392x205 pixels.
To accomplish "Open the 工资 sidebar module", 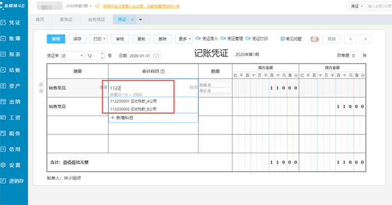I will [x=11, y=118].
